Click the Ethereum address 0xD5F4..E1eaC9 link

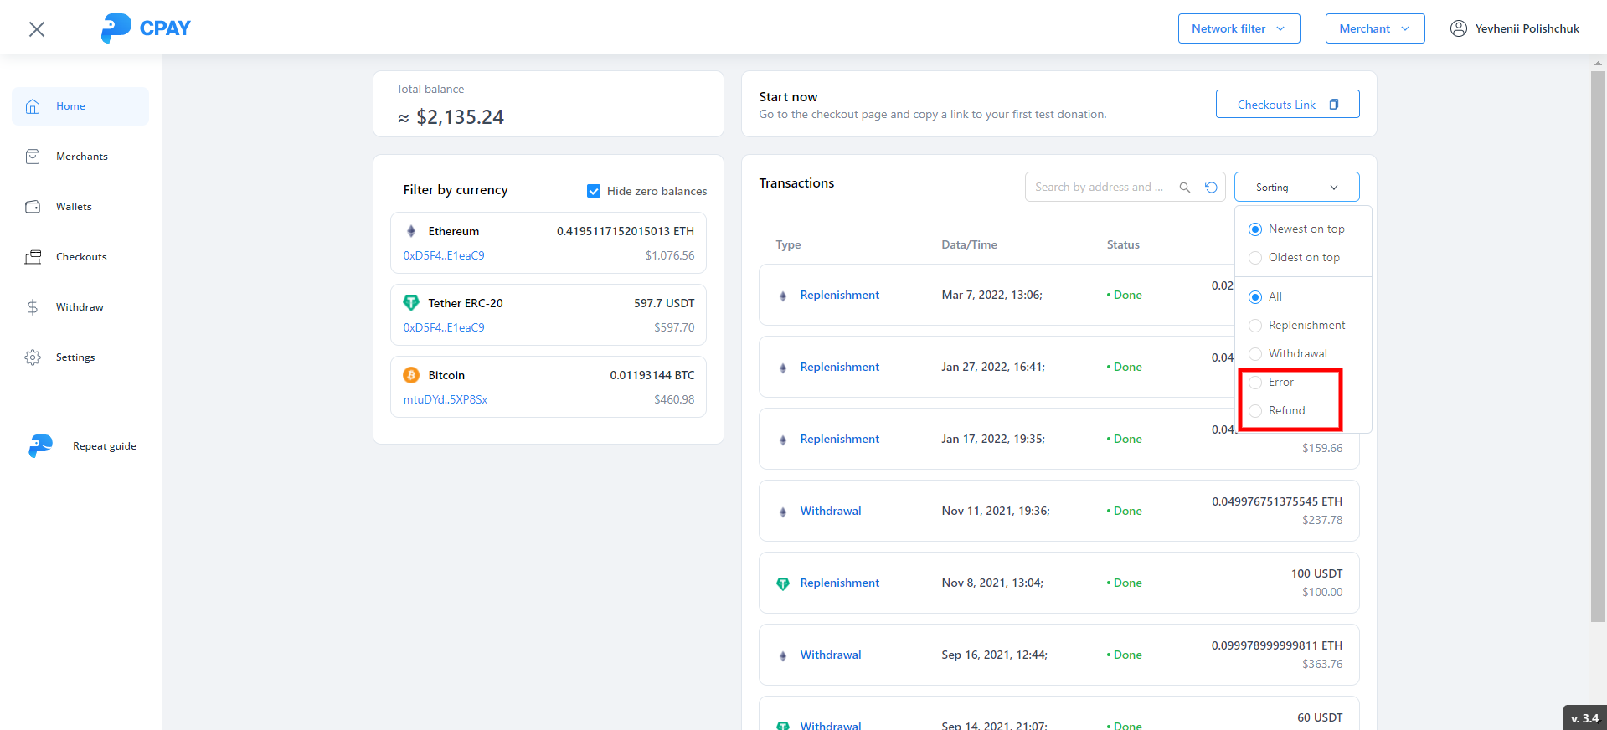(x=444, y=256)
